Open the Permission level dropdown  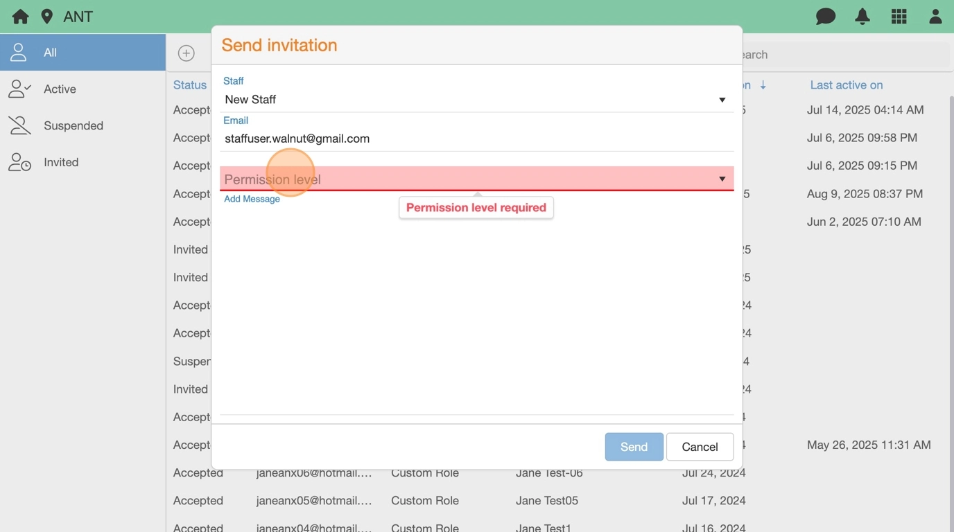(x=722, y=179)
